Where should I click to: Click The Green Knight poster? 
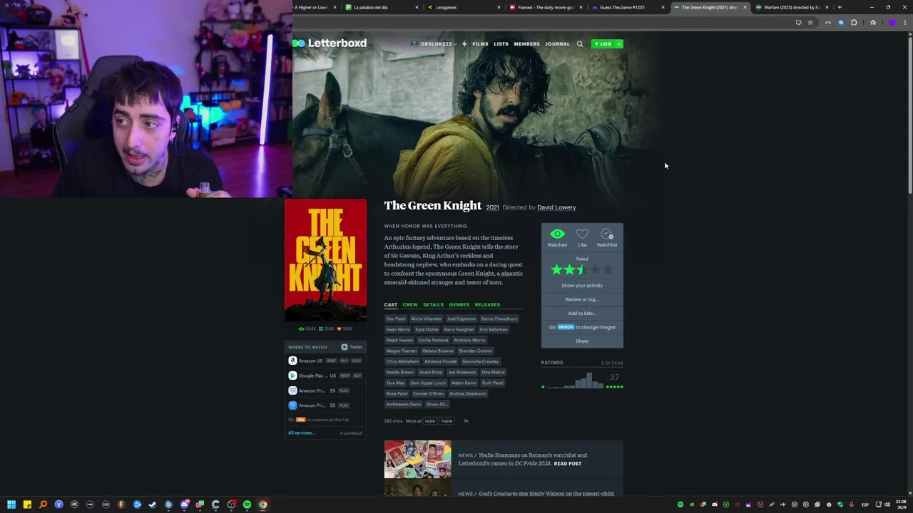coord(325,260)
